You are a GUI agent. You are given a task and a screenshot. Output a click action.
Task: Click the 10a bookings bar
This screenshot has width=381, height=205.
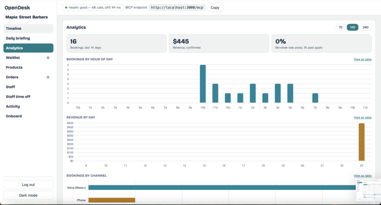tap(203, 84)
